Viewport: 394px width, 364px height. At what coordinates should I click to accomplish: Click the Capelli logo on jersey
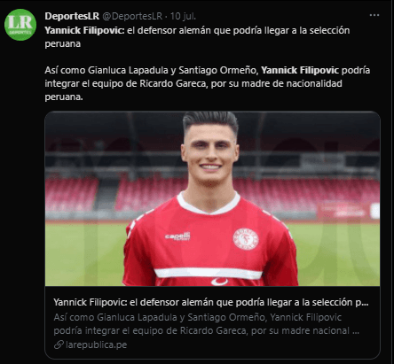pos(177,236)
